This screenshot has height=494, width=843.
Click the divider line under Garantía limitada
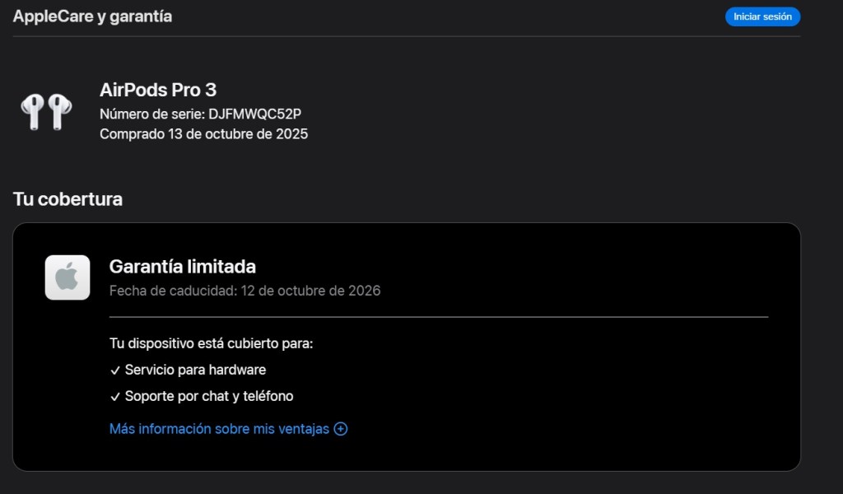(438, 317)
